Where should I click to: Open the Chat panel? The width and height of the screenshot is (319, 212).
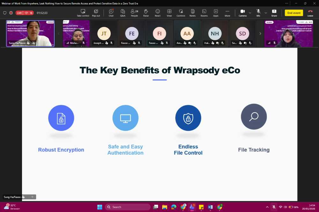pyautogui.click(x=111, y=13)
